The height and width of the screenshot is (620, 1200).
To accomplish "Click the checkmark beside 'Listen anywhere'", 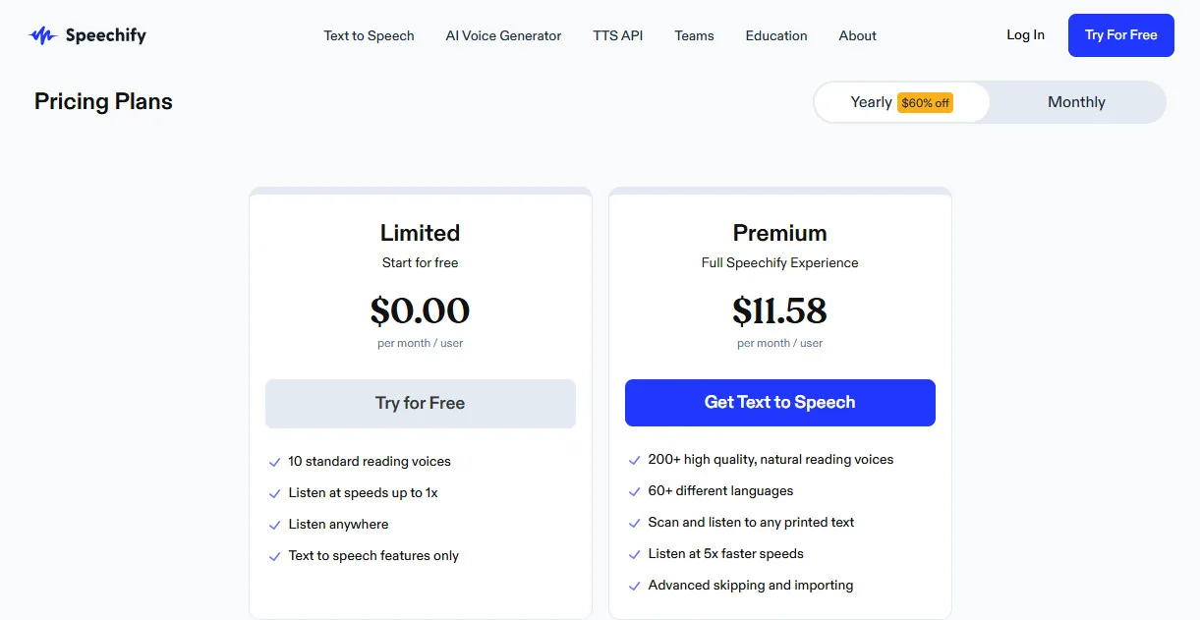I will (x=275, y=524).
